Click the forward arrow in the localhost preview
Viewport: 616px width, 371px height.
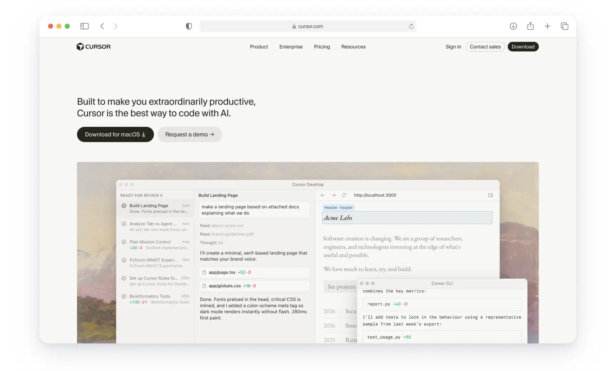(334, 195)
